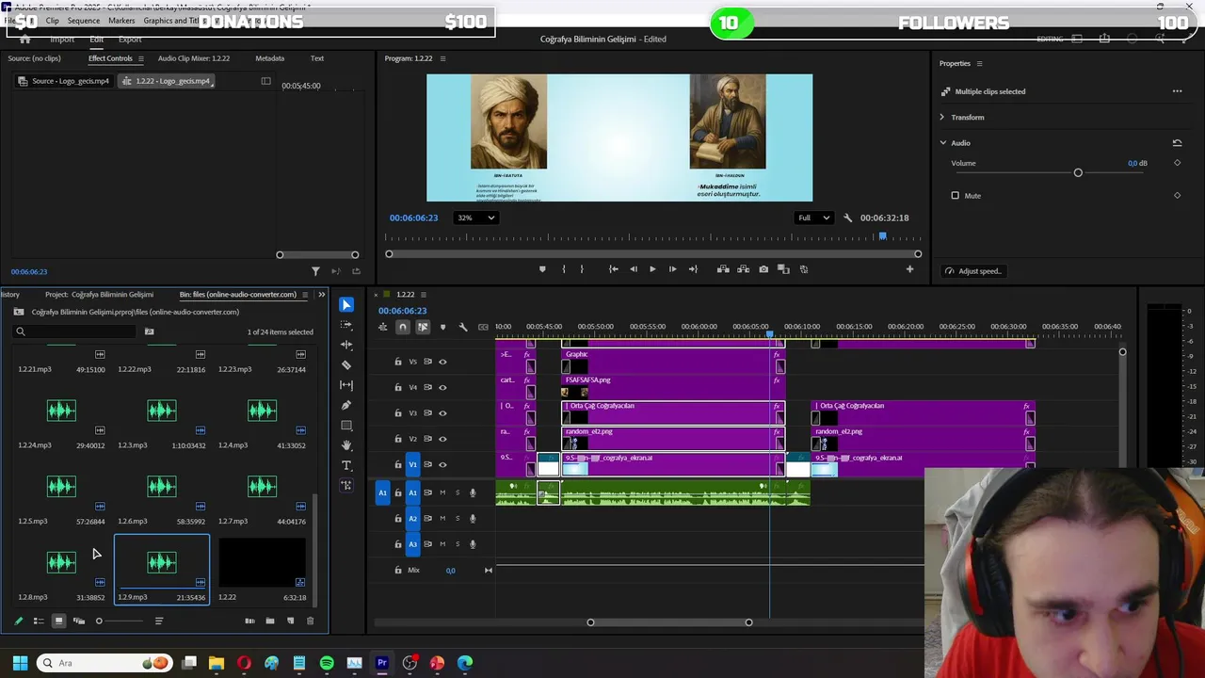The width and height of the screenshot is (1205, 678).
Task: Add a marker in the timeline header
Action: (442, 327)
